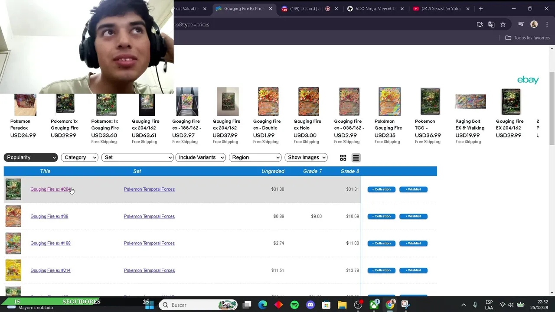Open Google Chrome on the taskbar
The width and height of the screenshot is (555, 312).
pos(390,305)
